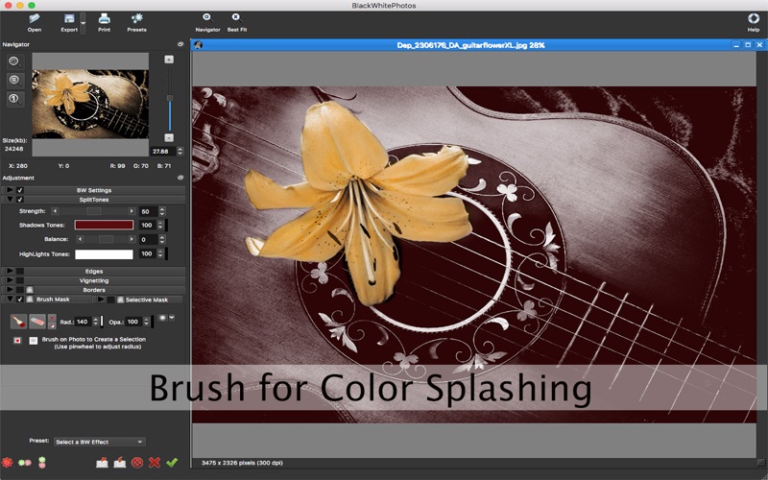768x480 pixels.
Task: Click the white square icon next to the red dot
Action: coord(33,341)
